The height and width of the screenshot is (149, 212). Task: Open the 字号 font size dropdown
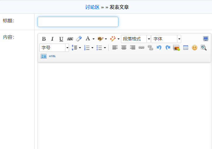point(67,47)
